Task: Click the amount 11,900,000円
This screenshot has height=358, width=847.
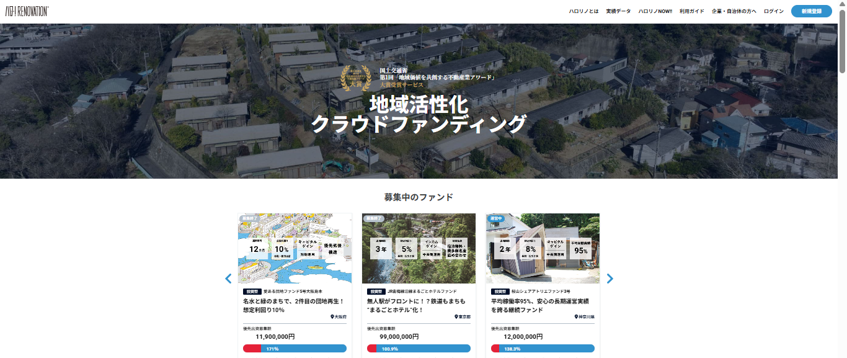Action: click(275, 336)
